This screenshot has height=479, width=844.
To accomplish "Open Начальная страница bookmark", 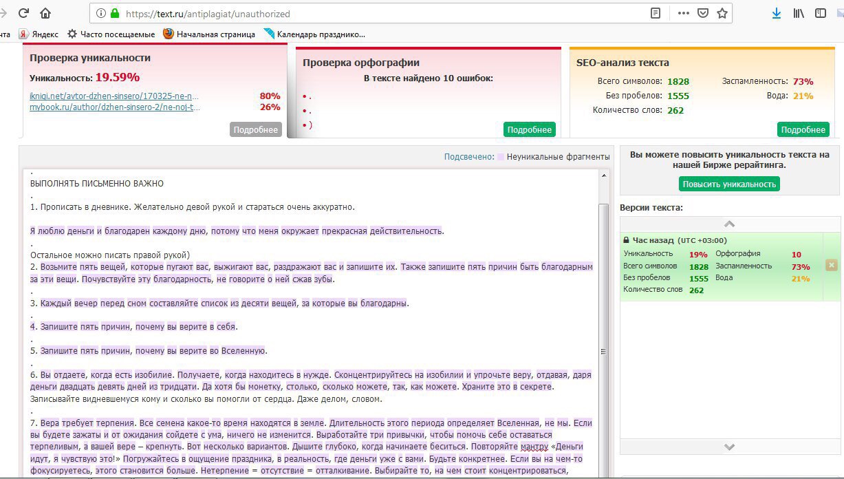I will 209,34.
